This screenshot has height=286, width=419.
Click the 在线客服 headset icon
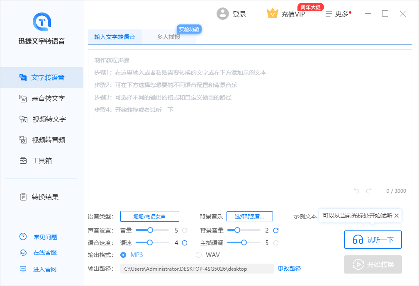click(23, 252)
